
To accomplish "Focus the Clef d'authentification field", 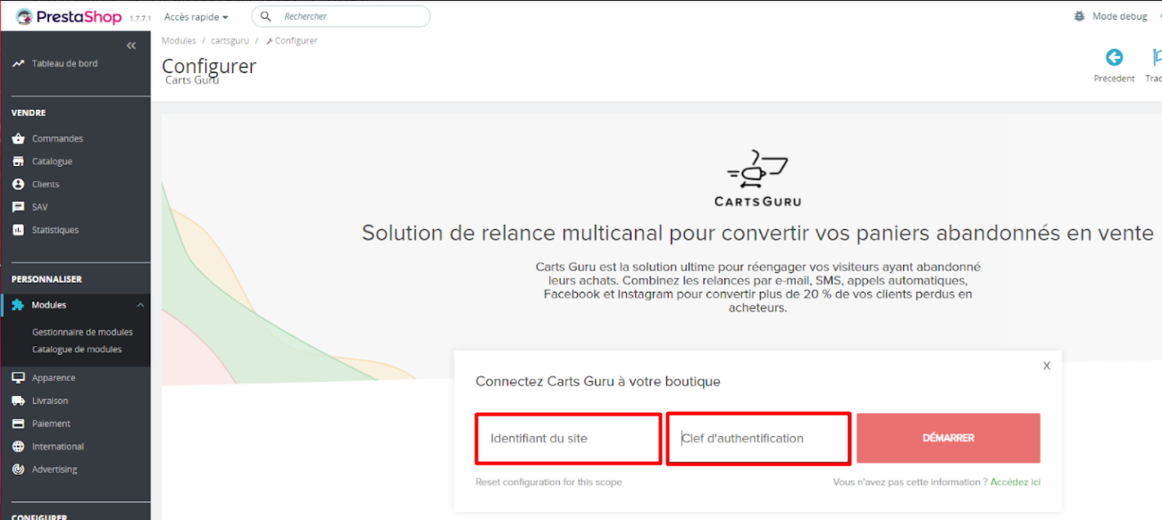I will (758, 438).
